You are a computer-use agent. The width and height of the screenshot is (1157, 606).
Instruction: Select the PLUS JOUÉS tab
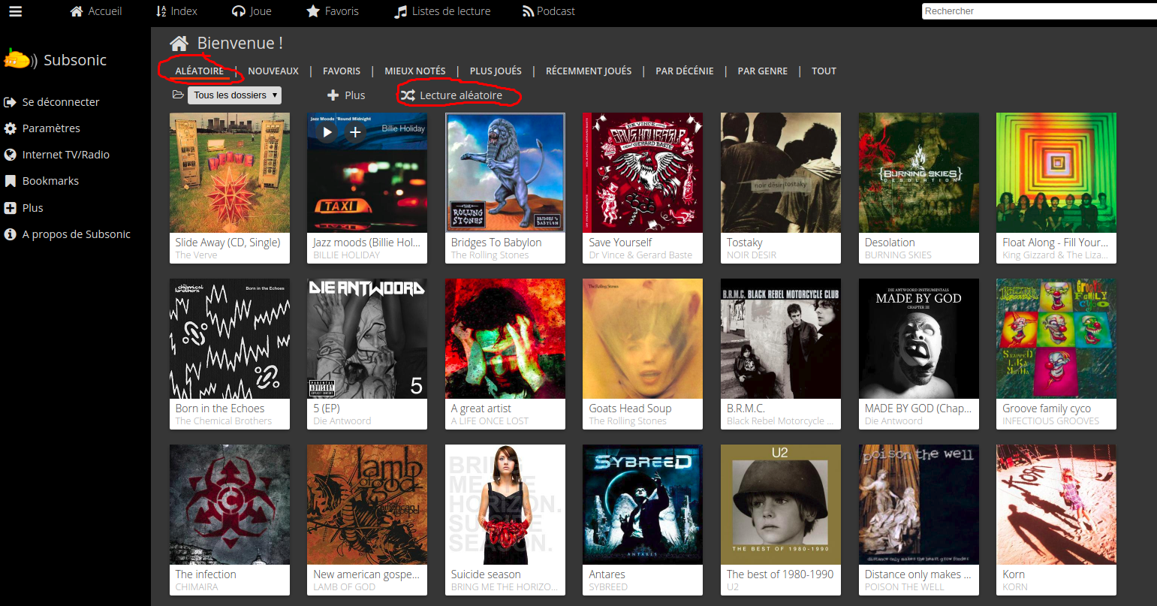[496, 71]
